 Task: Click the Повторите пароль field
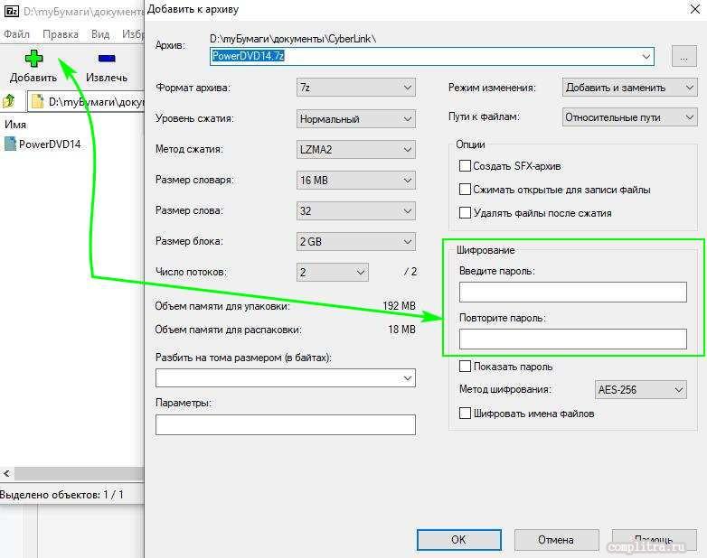572,339
